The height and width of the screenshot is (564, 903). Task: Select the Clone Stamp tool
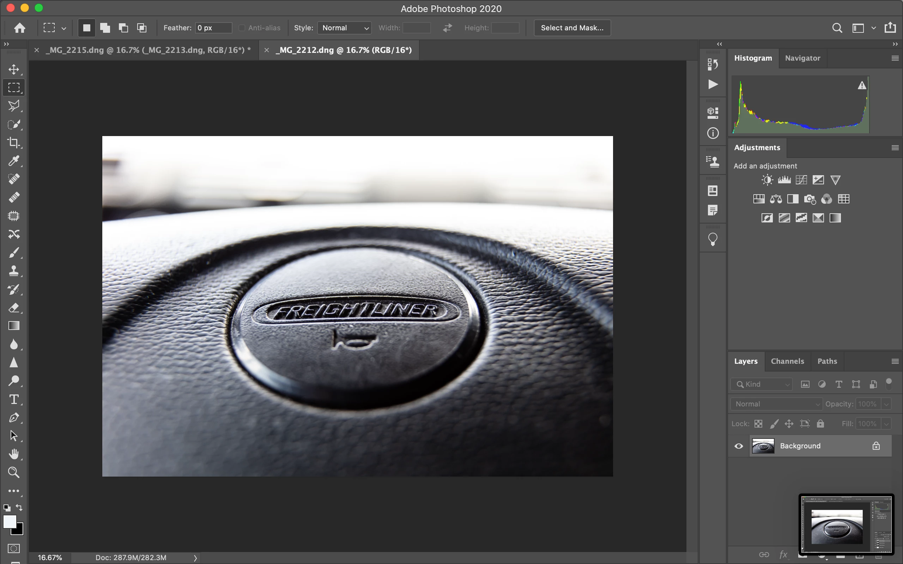pyautogui.click(x=14, y=271)
